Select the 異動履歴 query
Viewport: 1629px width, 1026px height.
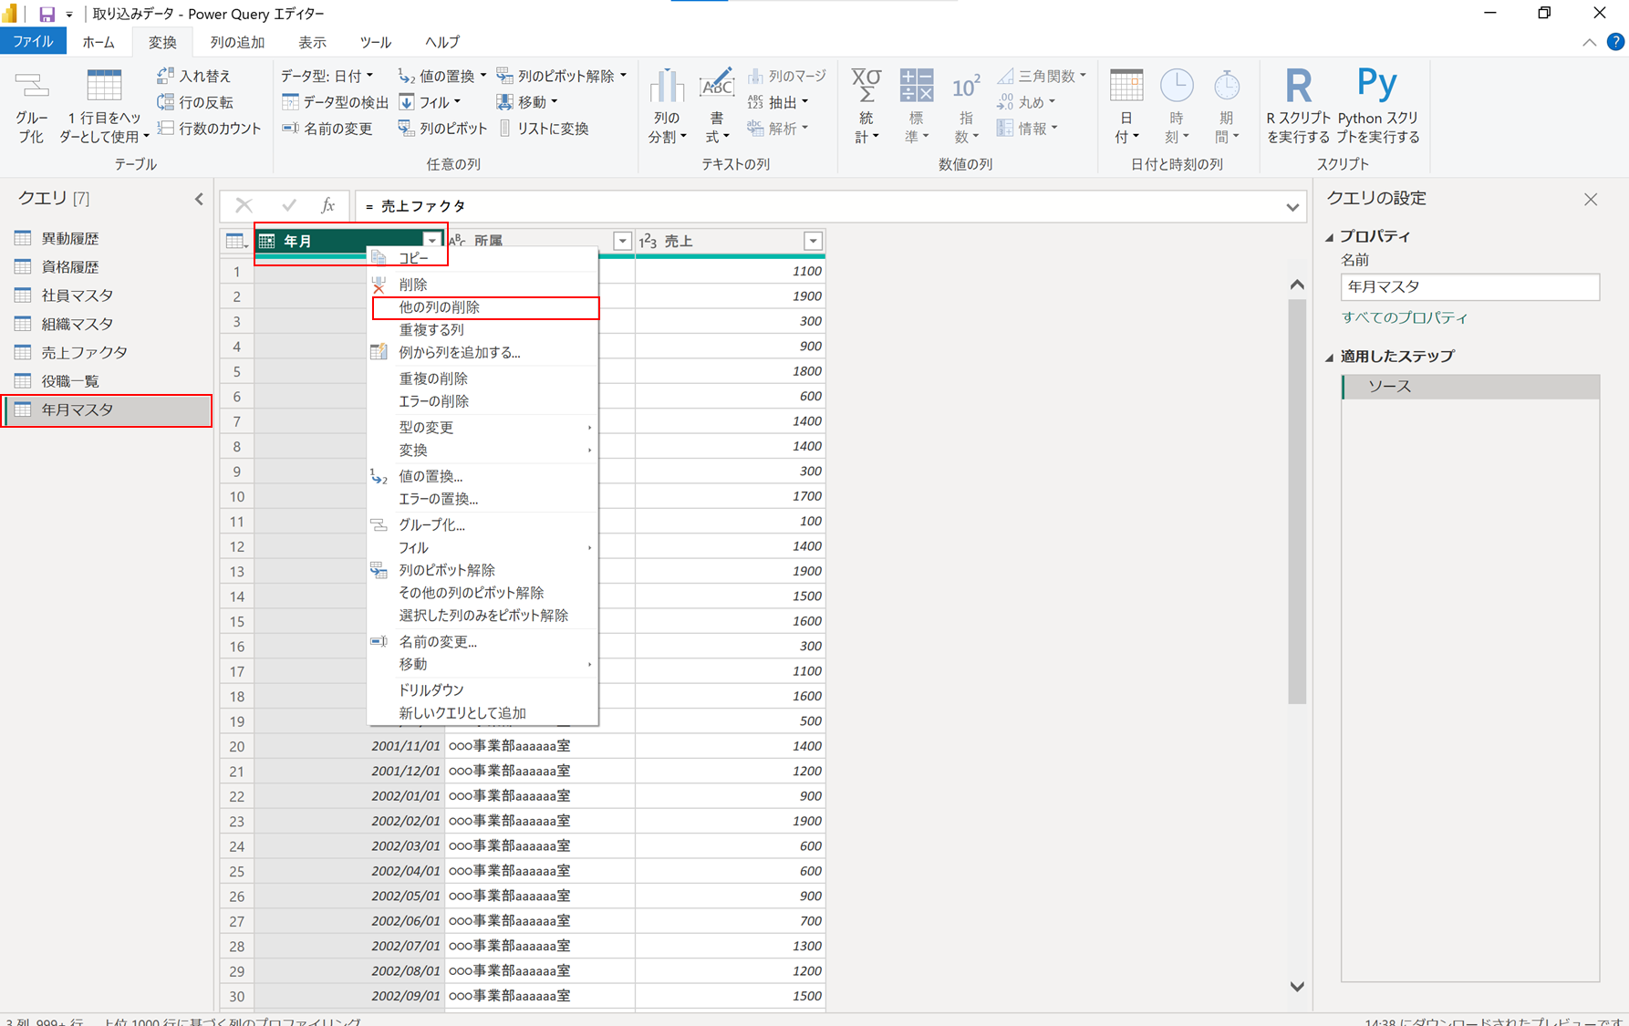[107, 238]
